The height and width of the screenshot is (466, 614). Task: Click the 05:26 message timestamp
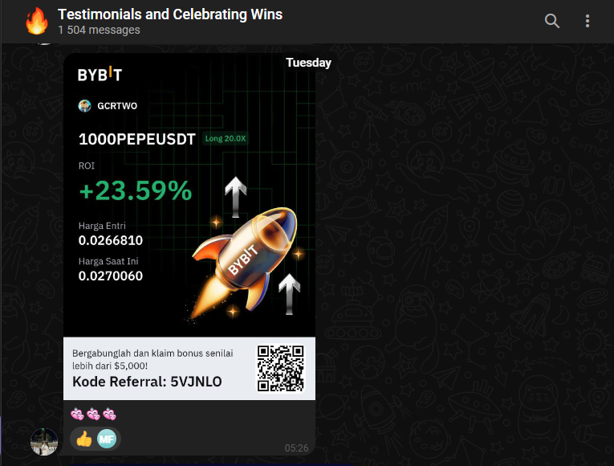point(296,448)
